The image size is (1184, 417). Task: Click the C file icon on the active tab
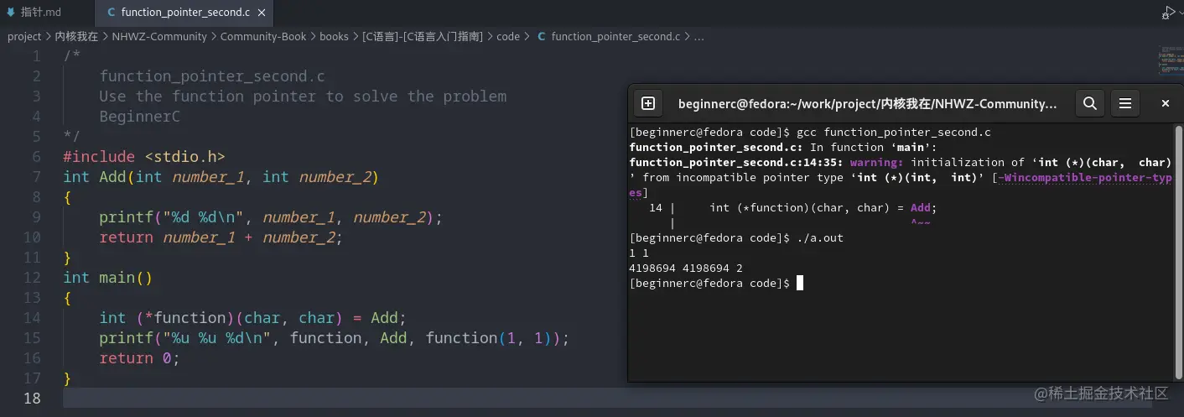(112, 13)
